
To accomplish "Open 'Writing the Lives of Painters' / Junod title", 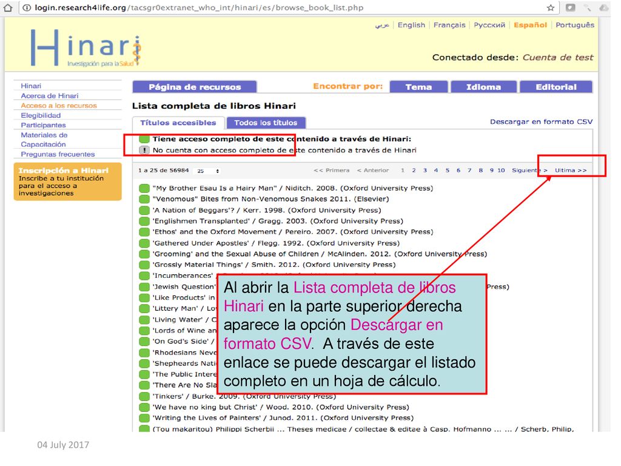I will (x=283, y=418).
